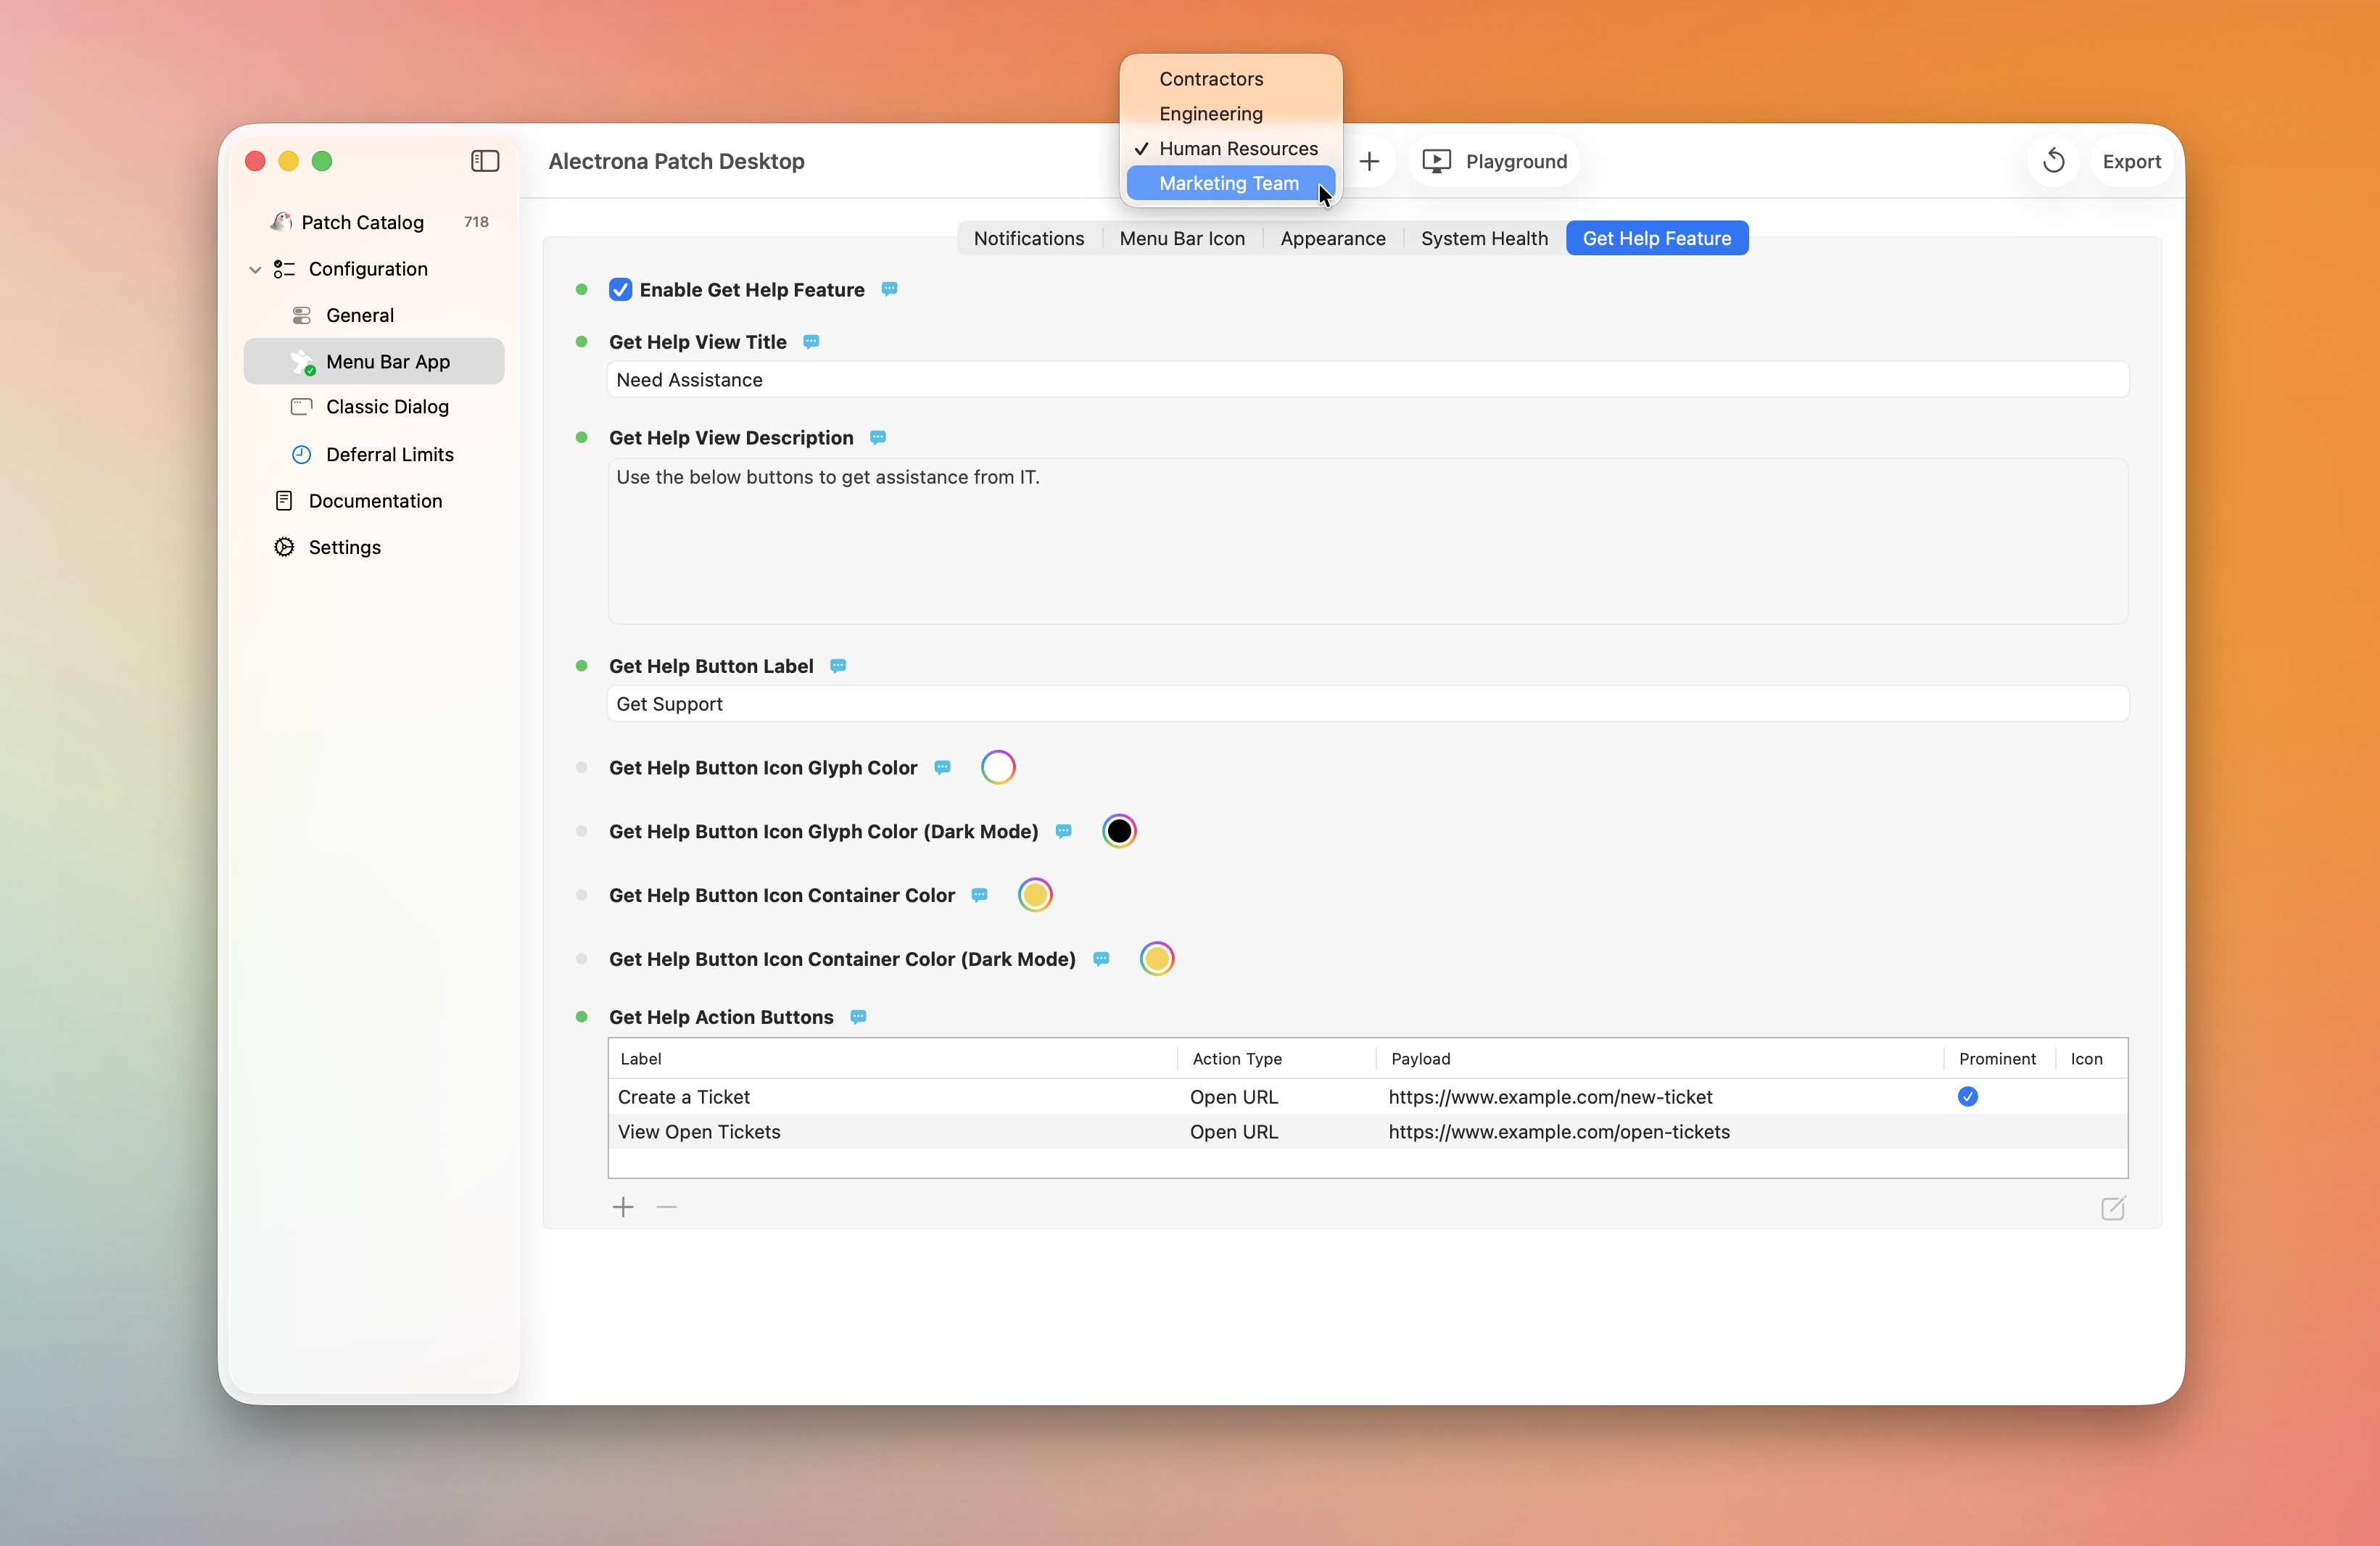Show help bubble for Get Help View Title
Viewport: 2380px width, 1546px height.
coord(811,342)
